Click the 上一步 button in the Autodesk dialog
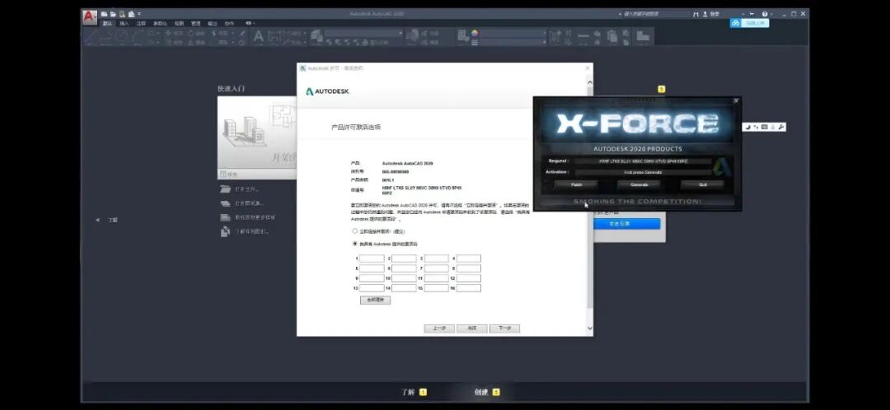The height and width of the screenshot is (410, 890). point(439,328)
